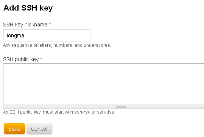Cancel adding the SSH key
The width and height of the screenshot is (204, 137).
[39, 128]
